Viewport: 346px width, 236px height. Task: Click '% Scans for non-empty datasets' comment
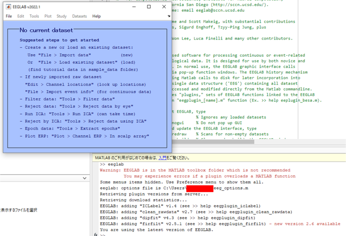point(232,134)
